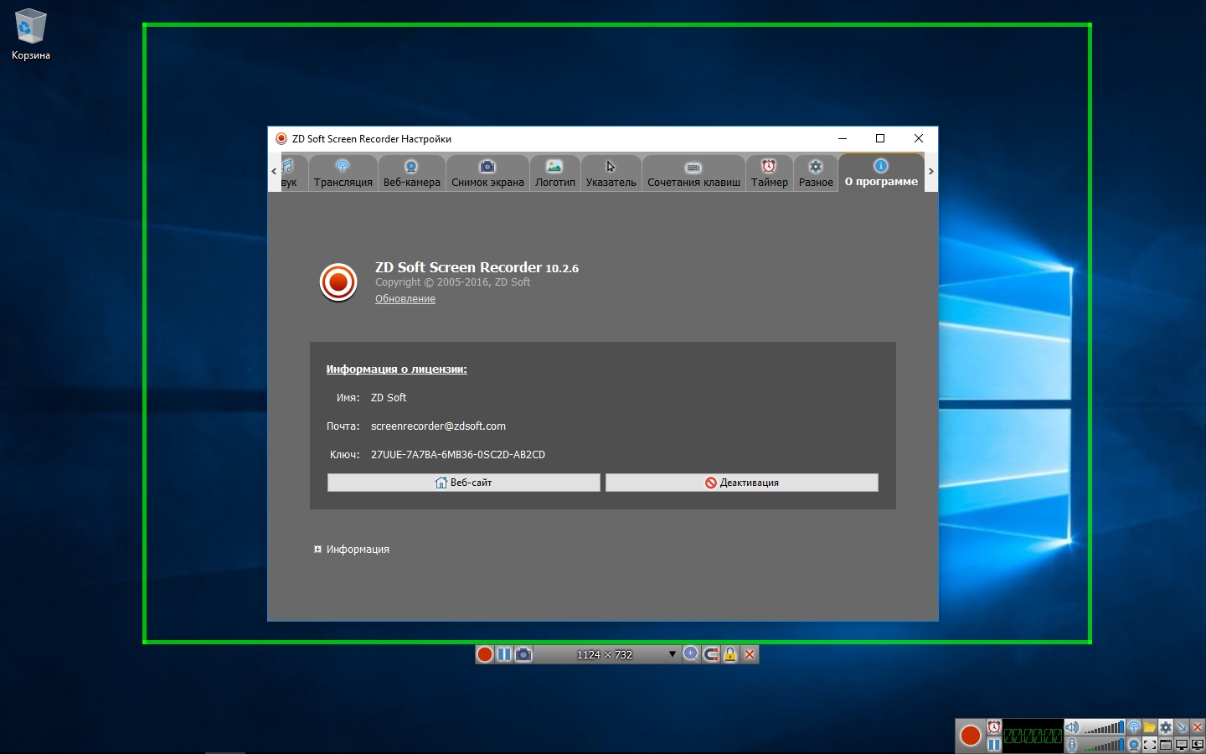Click the pause button in the control panel
This screenshot has height=754, width=1206.
(994, 745)
